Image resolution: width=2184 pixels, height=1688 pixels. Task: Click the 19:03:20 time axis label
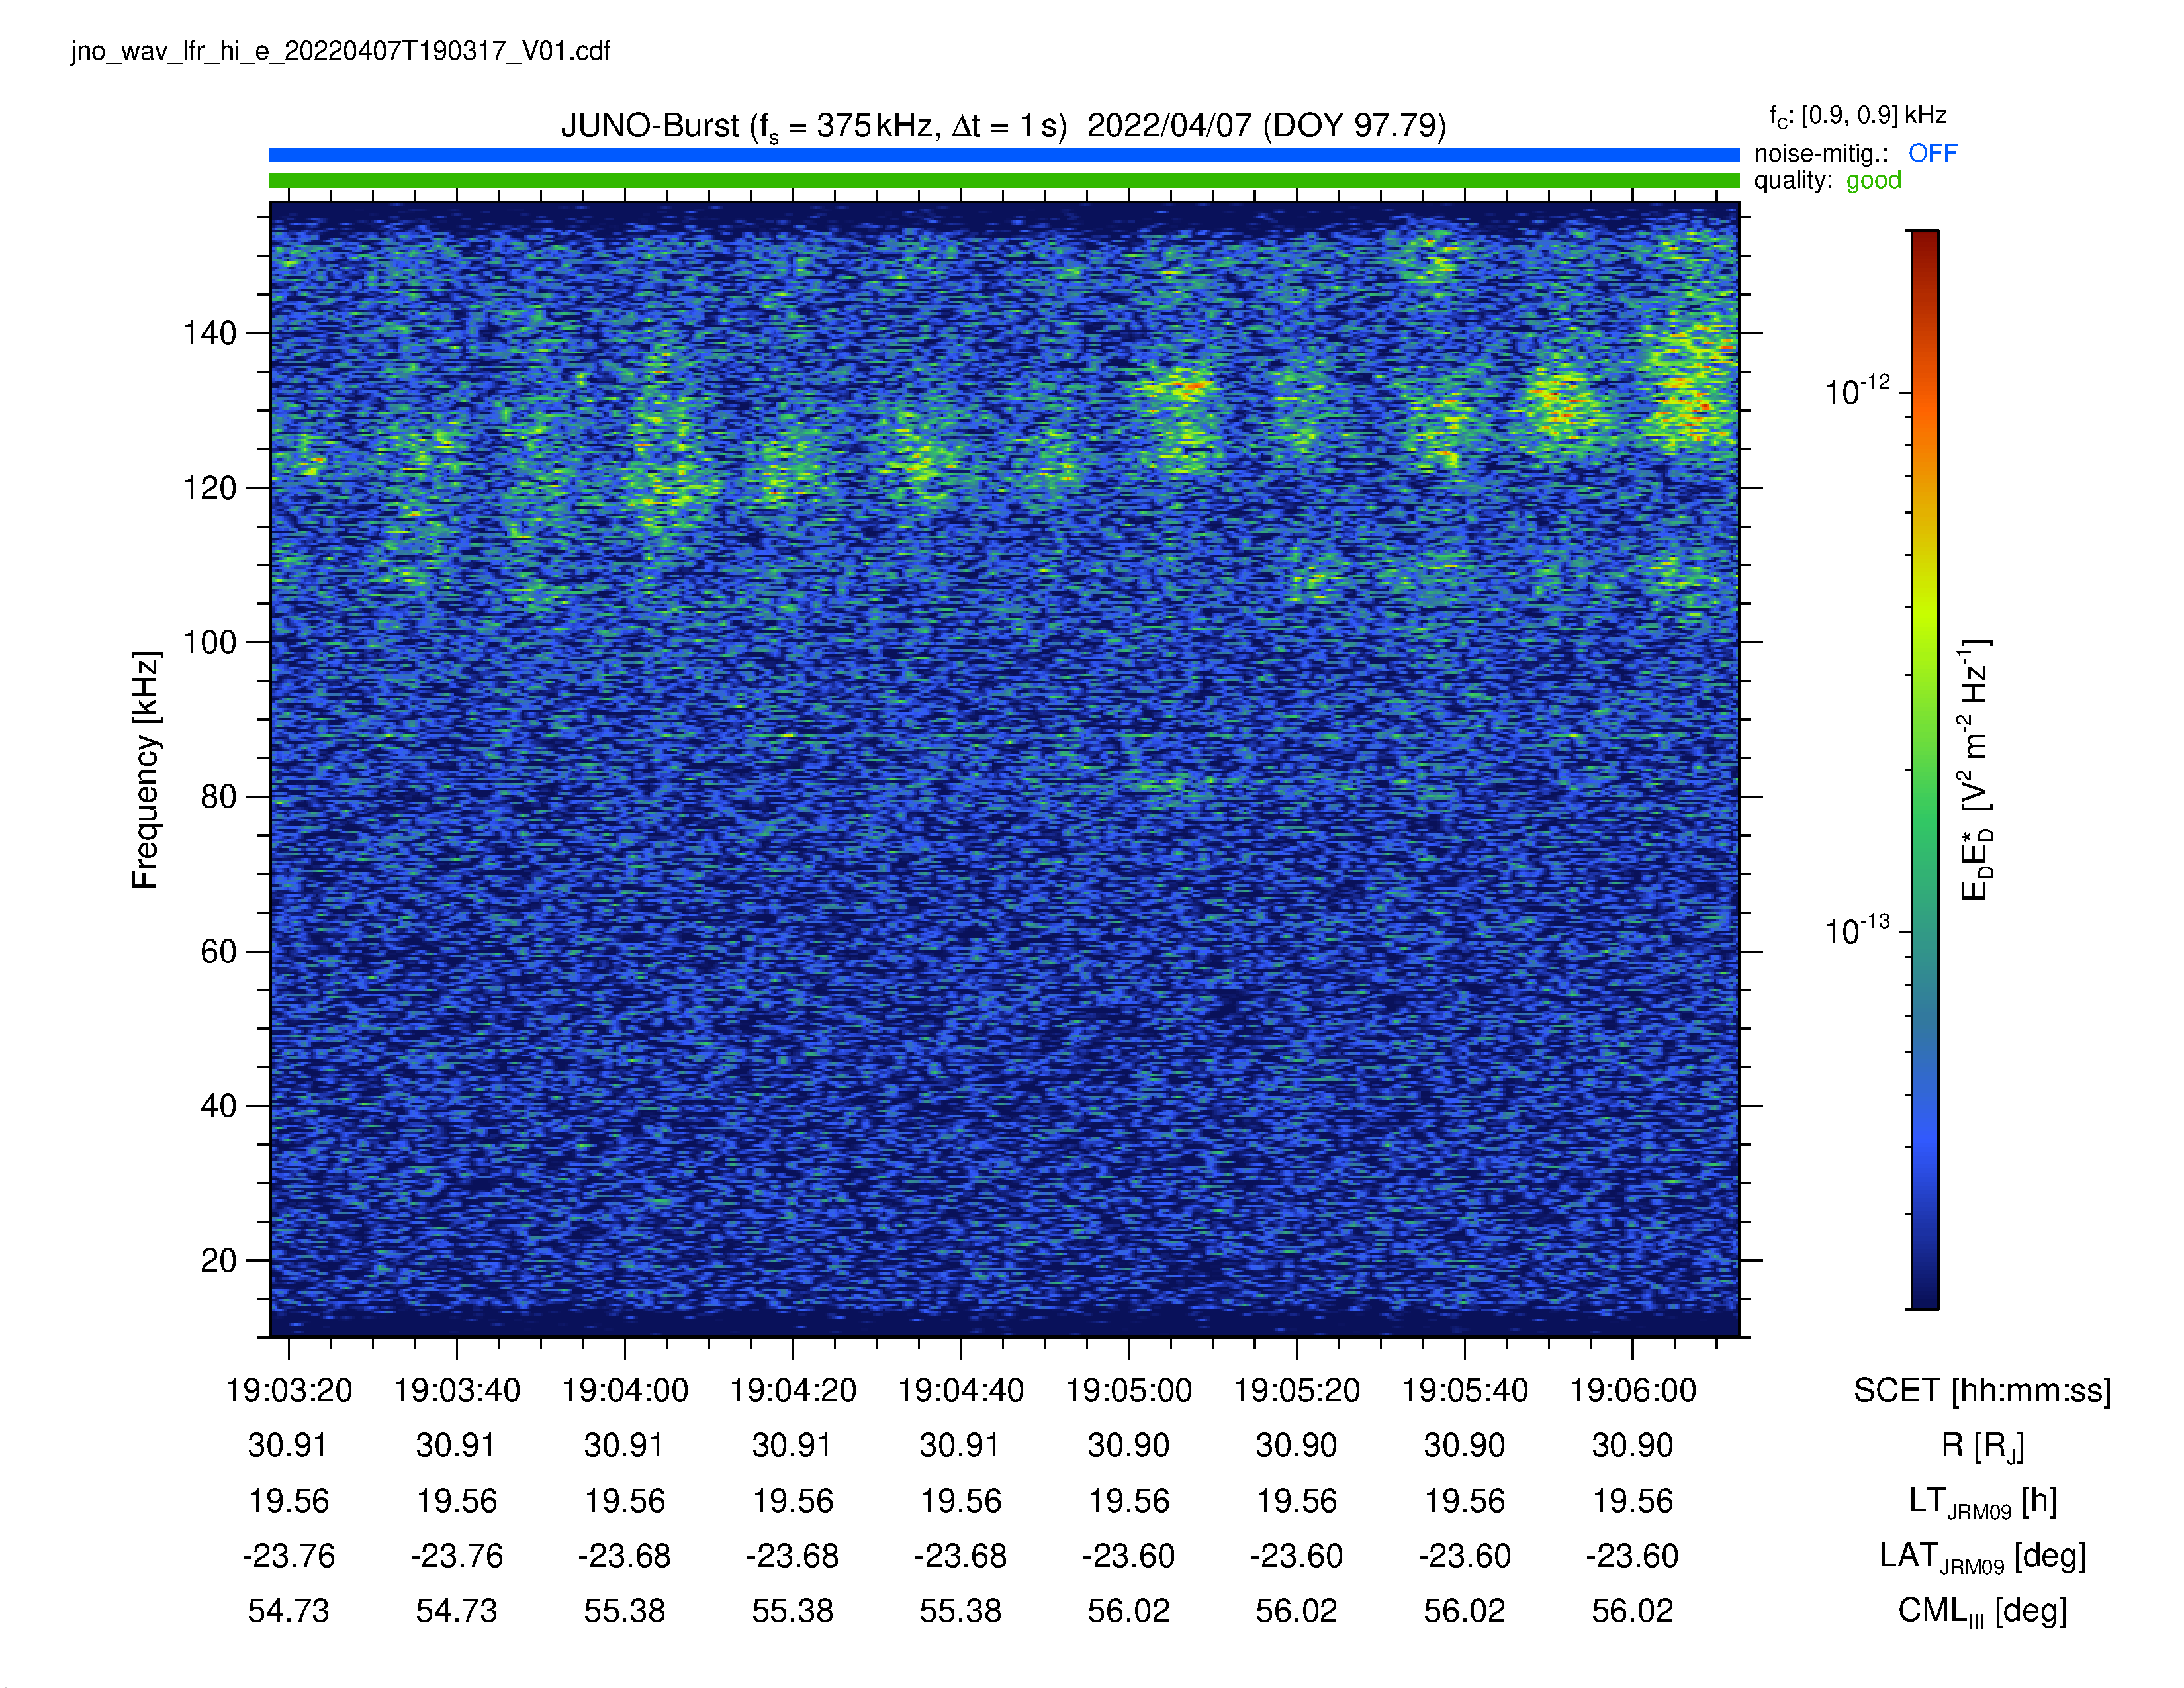(288, 1390)
